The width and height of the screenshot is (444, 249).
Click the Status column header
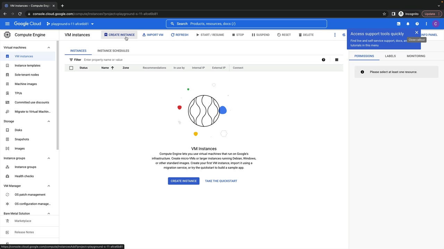click(84, 68)
